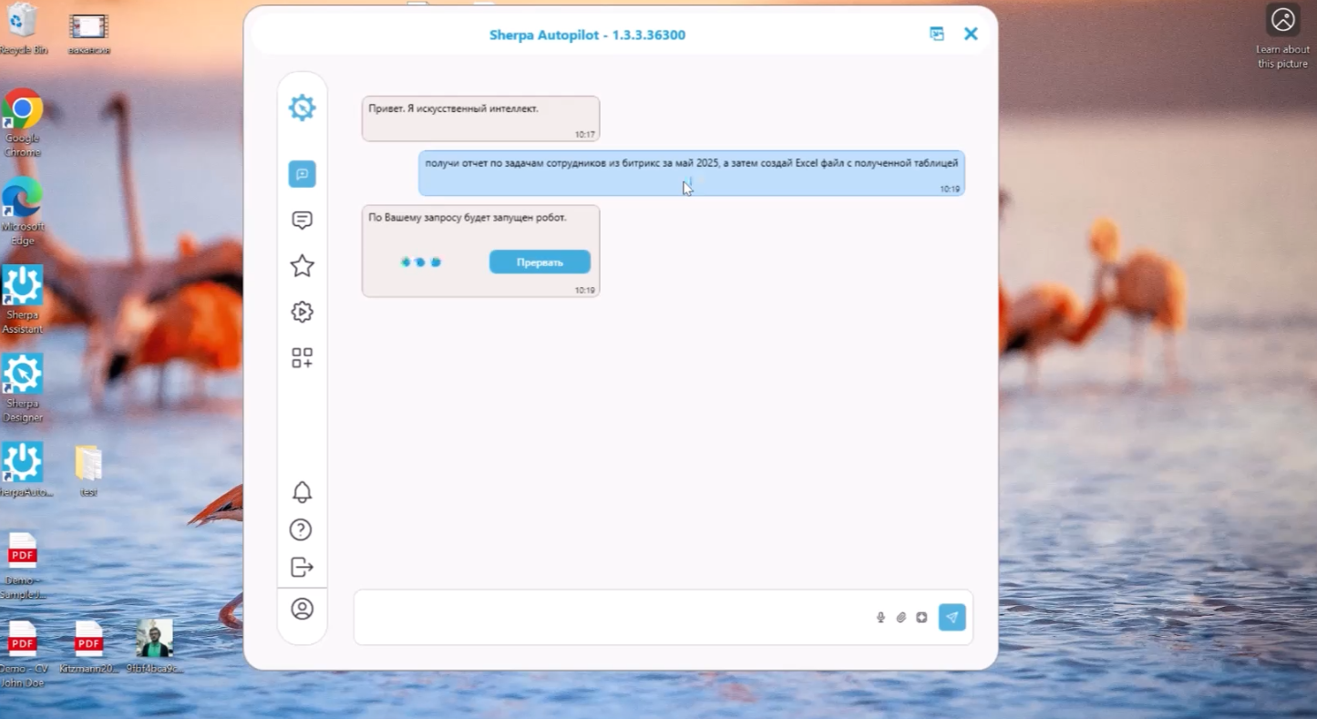Click the add apps grid-plus icon

[x=302, y=358]
